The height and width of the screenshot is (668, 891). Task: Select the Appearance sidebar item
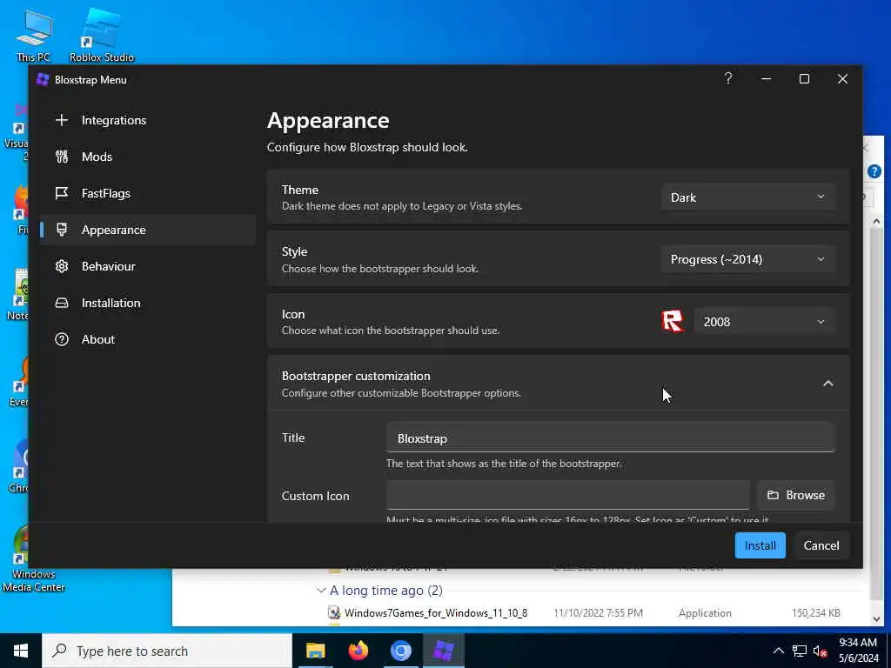point(147,230)
